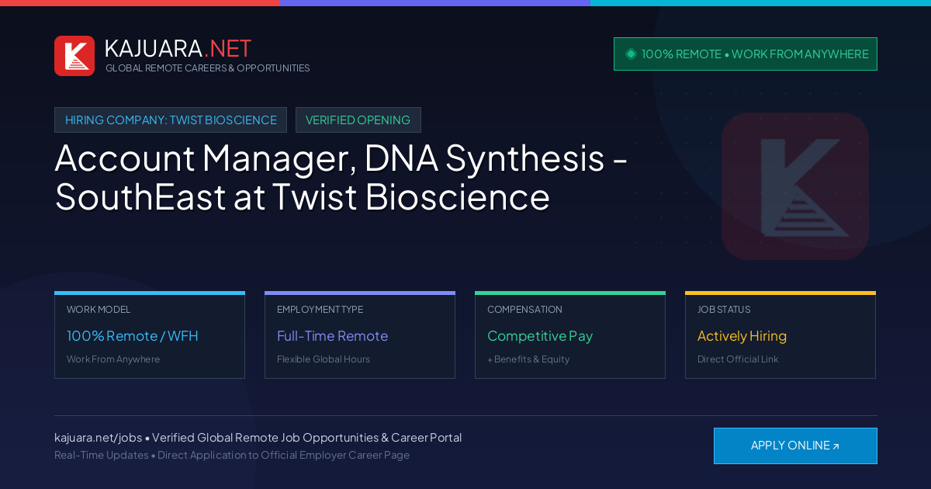Viewport: 931px width, 489px height.
Task: Click the text Work From Anywhere in Work Model card
Action: 113,359
